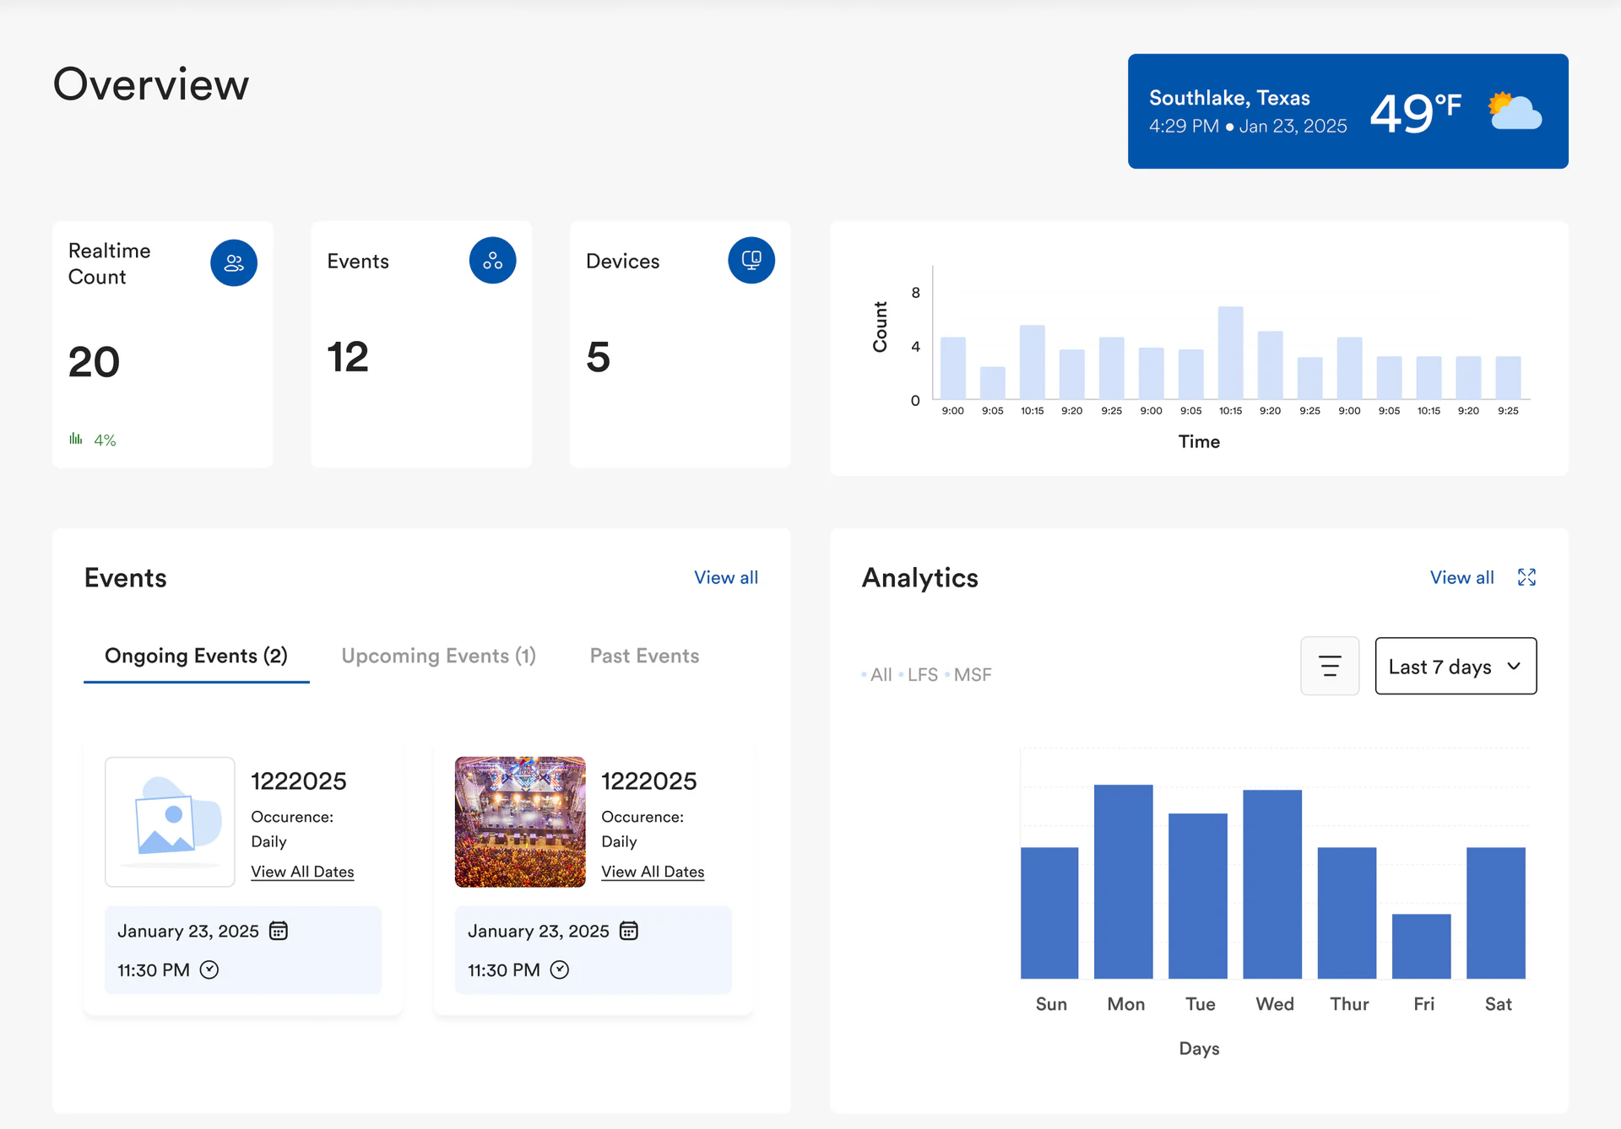This screenshot has height=1129, width=1621.
Task: Expand the Analytics panel fullscreen icon
Action: (1526, 577)
